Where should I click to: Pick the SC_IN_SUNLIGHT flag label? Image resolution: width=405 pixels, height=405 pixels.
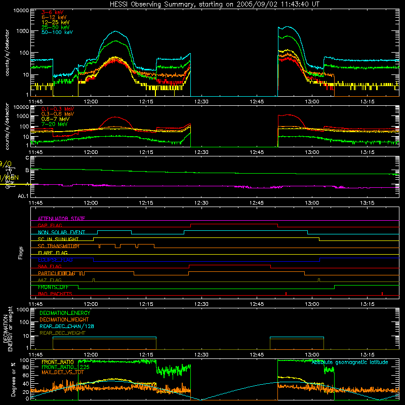point(58,239)
